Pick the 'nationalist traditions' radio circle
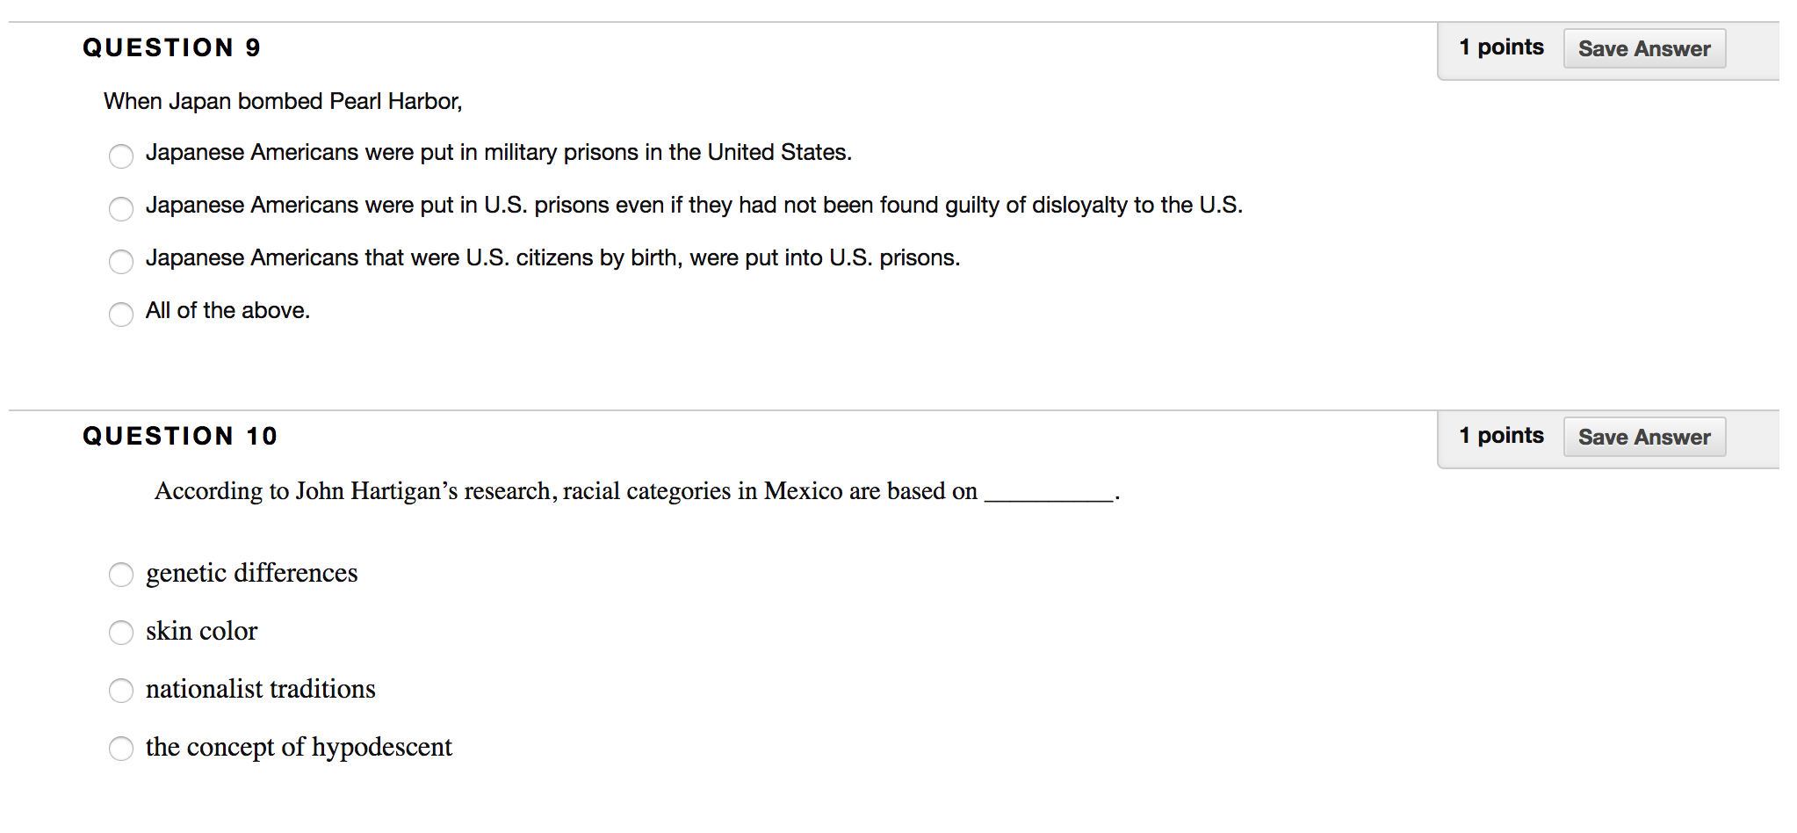The width and height of the screenshot is (1797, 833). pos(121,691)
